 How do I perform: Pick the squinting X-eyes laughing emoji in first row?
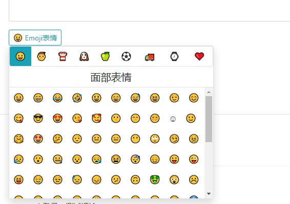pos(155,98)
